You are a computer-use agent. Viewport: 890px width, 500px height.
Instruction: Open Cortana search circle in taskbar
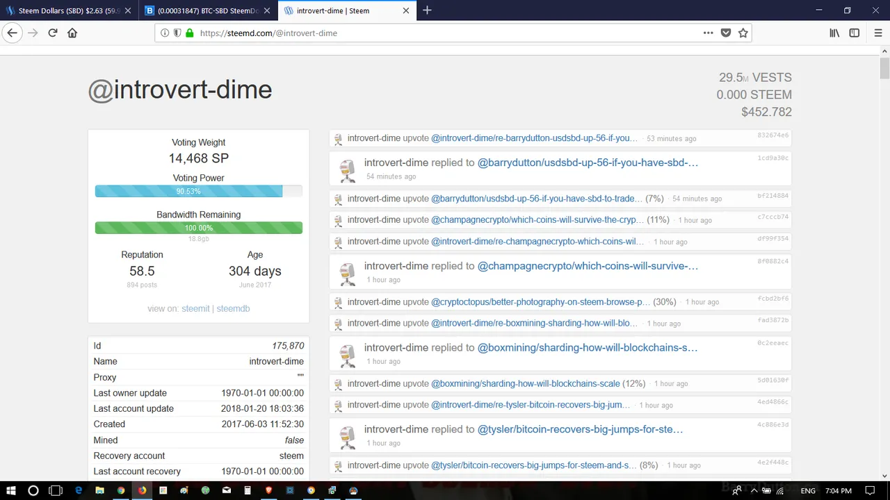pyautogui.click(x=33, y=490)
